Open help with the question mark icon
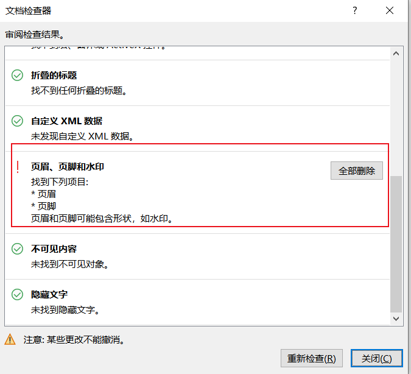The image size is (411, 374). [354, 10]
